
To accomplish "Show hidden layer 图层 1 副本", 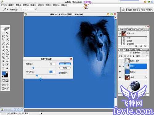I will pos(120,61).
